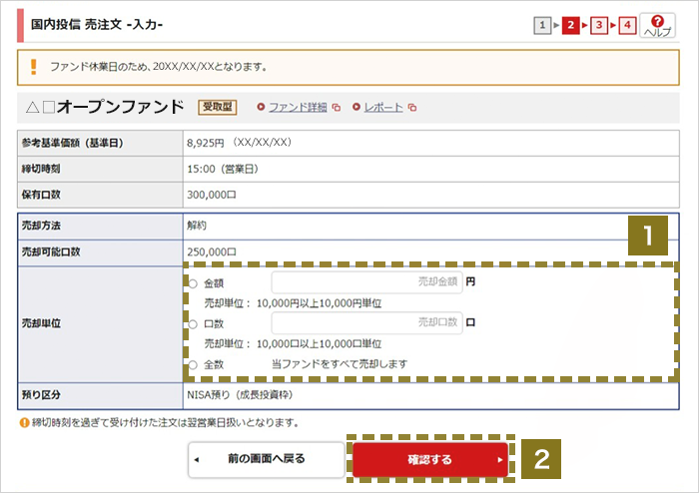Click step 4 indicator box
Screen dimensions: 699x493
627,25
